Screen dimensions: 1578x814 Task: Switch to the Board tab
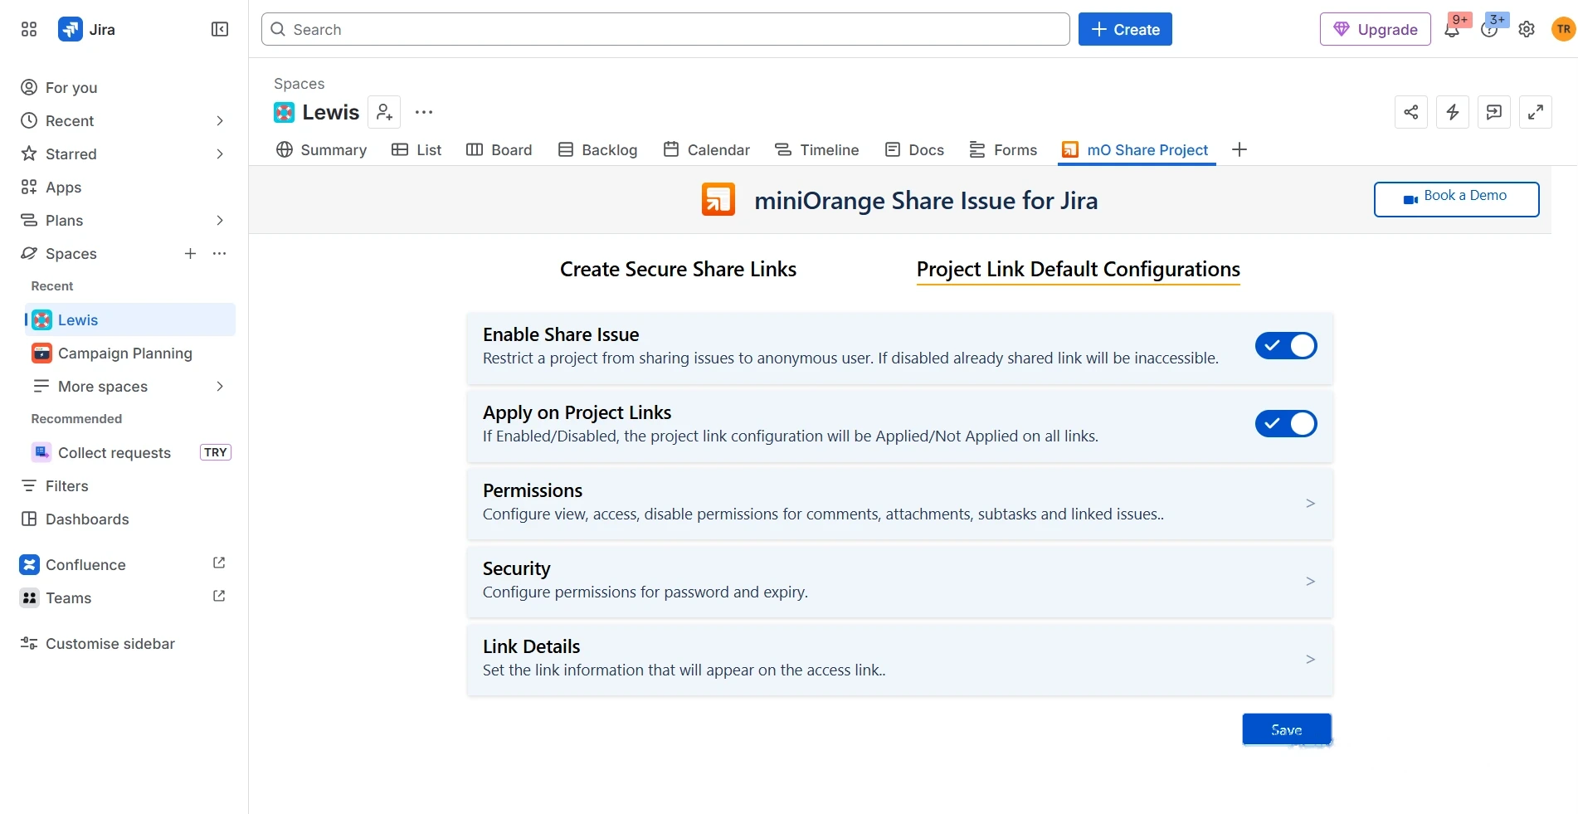[x=499, y=149]
